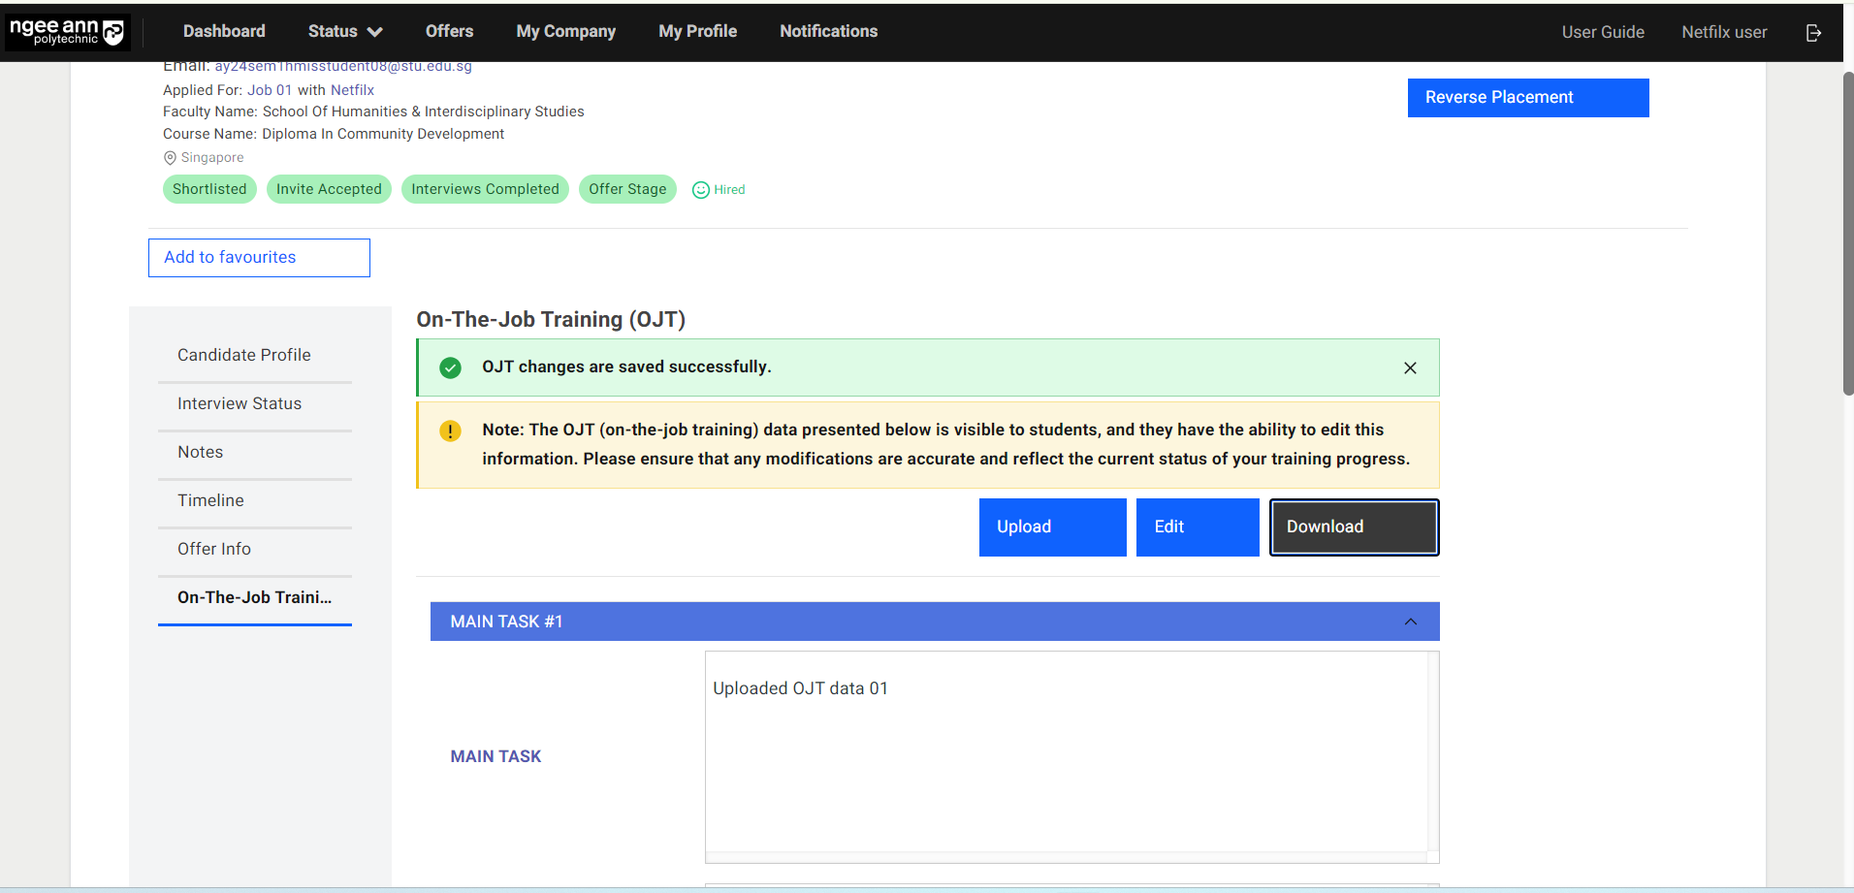Dismiss the OJT saved success message

(1410, 367)
